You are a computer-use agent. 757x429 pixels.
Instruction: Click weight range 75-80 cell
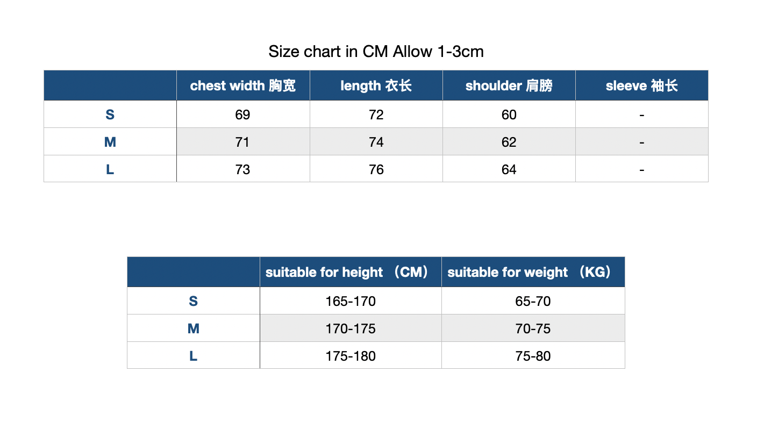(x=533, y=356)
